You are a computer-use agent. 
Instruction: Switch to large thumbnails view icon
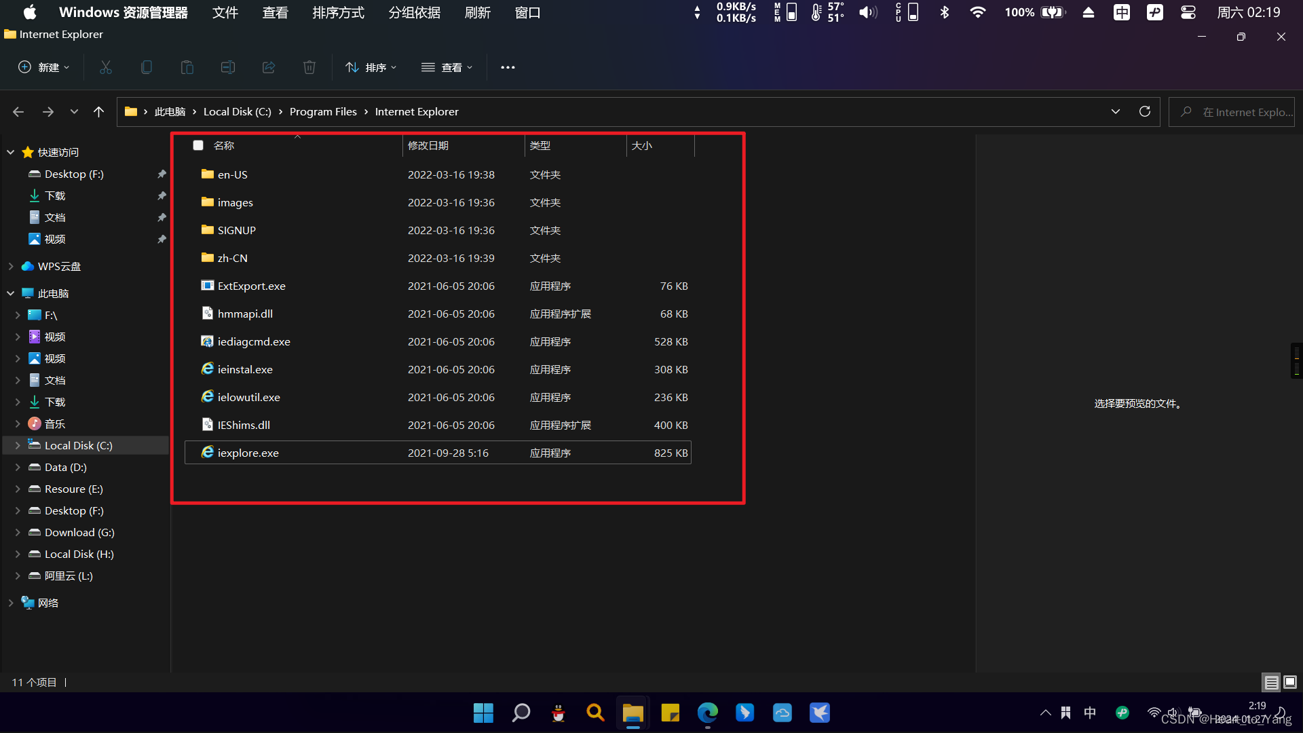tap(1290, 682)
